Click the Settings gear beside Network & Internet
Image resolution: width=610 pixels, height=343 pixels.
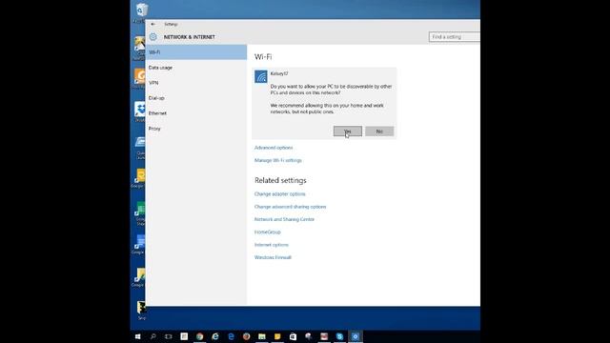point(153,37)
